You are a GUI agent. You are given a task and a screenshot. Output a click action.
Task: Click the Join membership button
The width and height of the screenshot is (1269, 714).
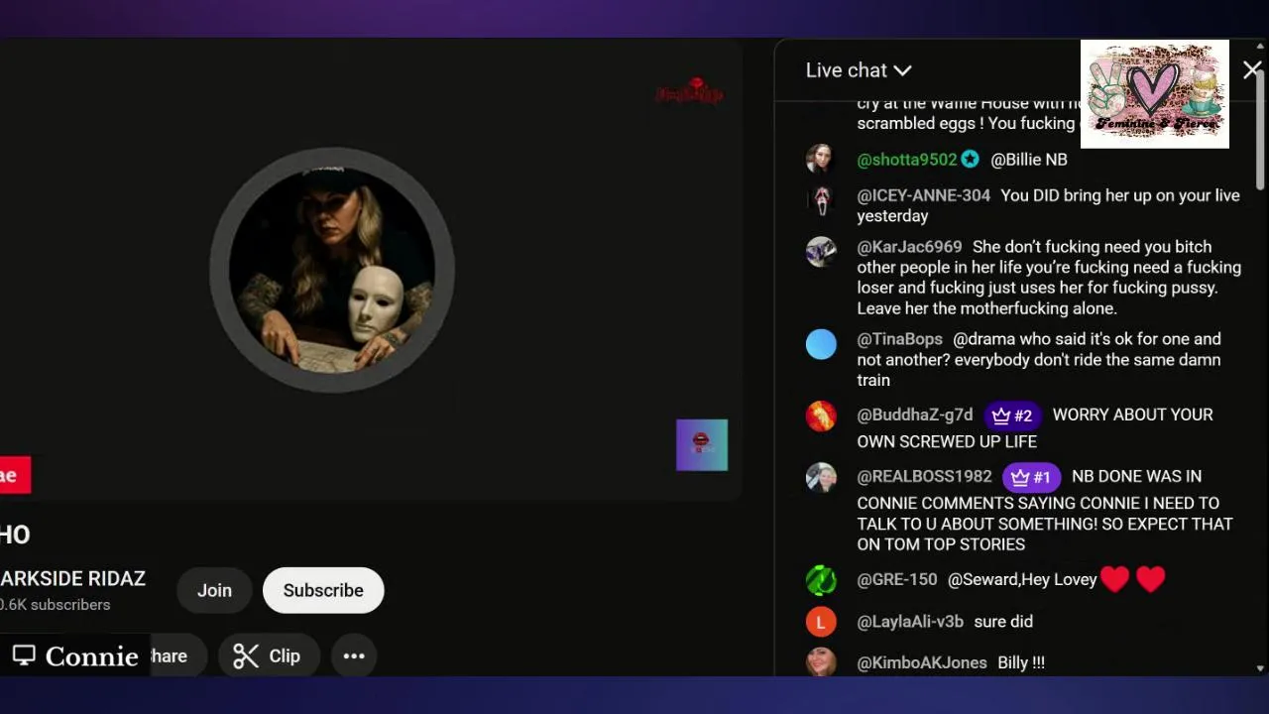tap(214, 590)
